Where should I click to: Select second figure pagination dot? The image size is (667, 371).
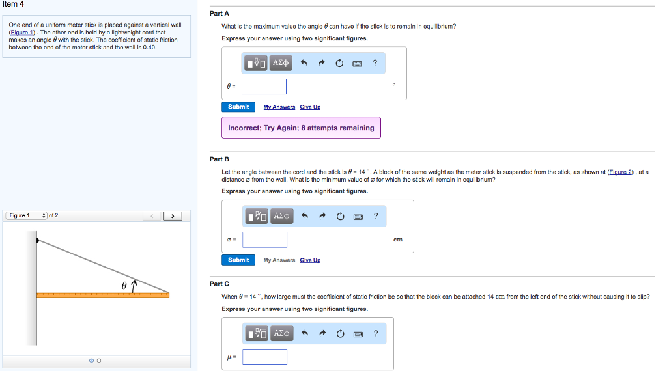click(x=99, y=361)
